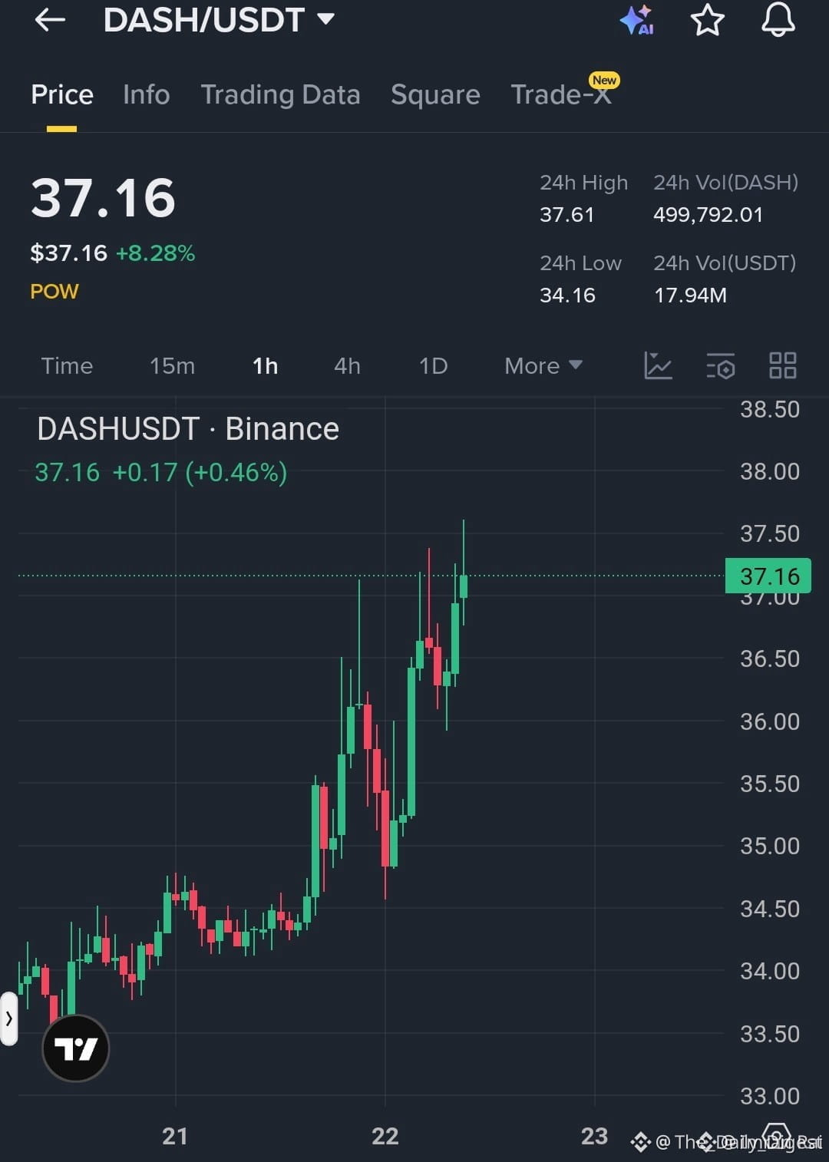Image resolution: width=829 pixels, height=1162 pixels.
Task: Open the Square tab
Action: point(435,94)
